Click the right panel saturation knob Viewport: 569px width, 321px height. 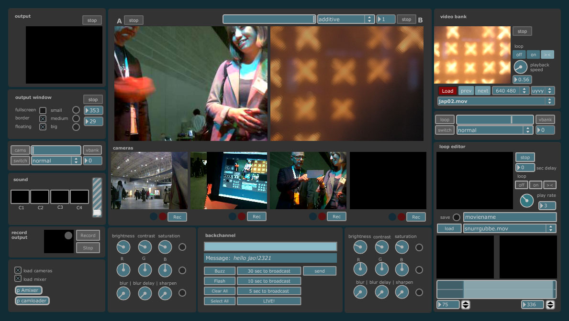pyautogui.click(x=402, y=247)
